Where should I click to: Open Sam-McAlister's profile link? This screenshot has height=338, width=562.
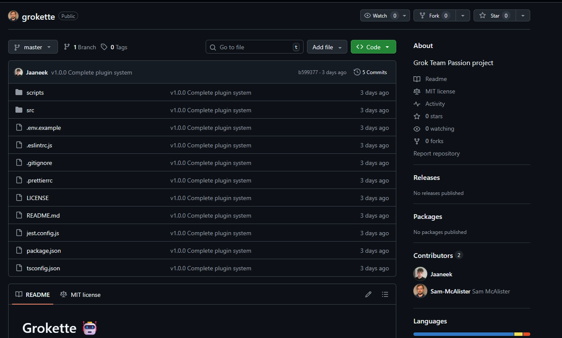[451, 291]
